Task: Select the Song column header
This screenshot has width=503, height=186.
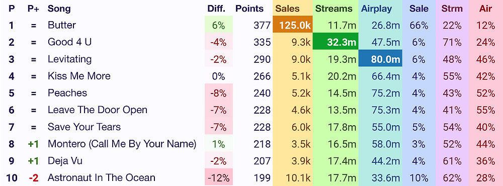Action: (59, 9)
